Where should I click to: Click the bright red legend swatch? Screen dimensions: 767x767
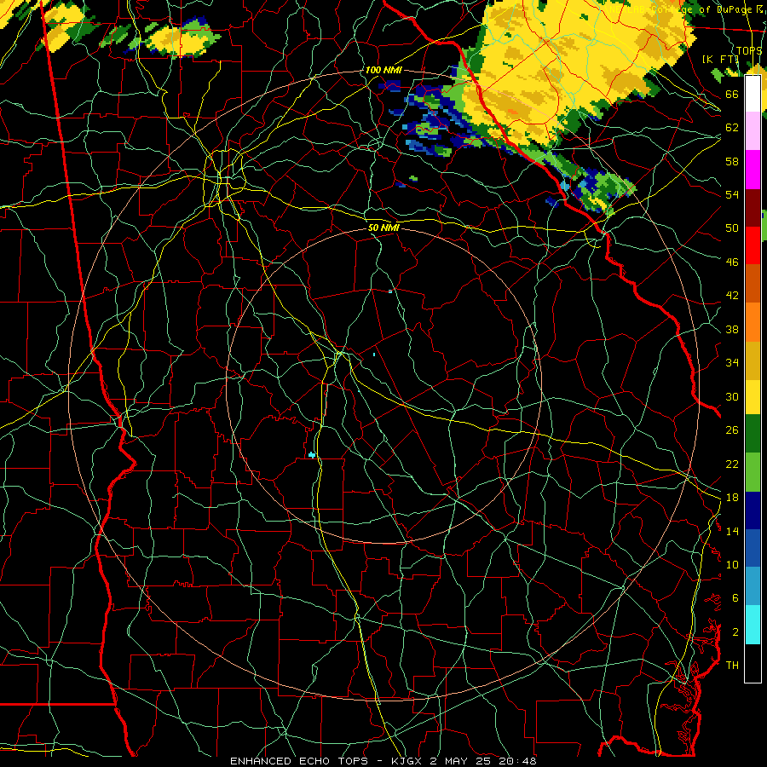tap(753, 245)
